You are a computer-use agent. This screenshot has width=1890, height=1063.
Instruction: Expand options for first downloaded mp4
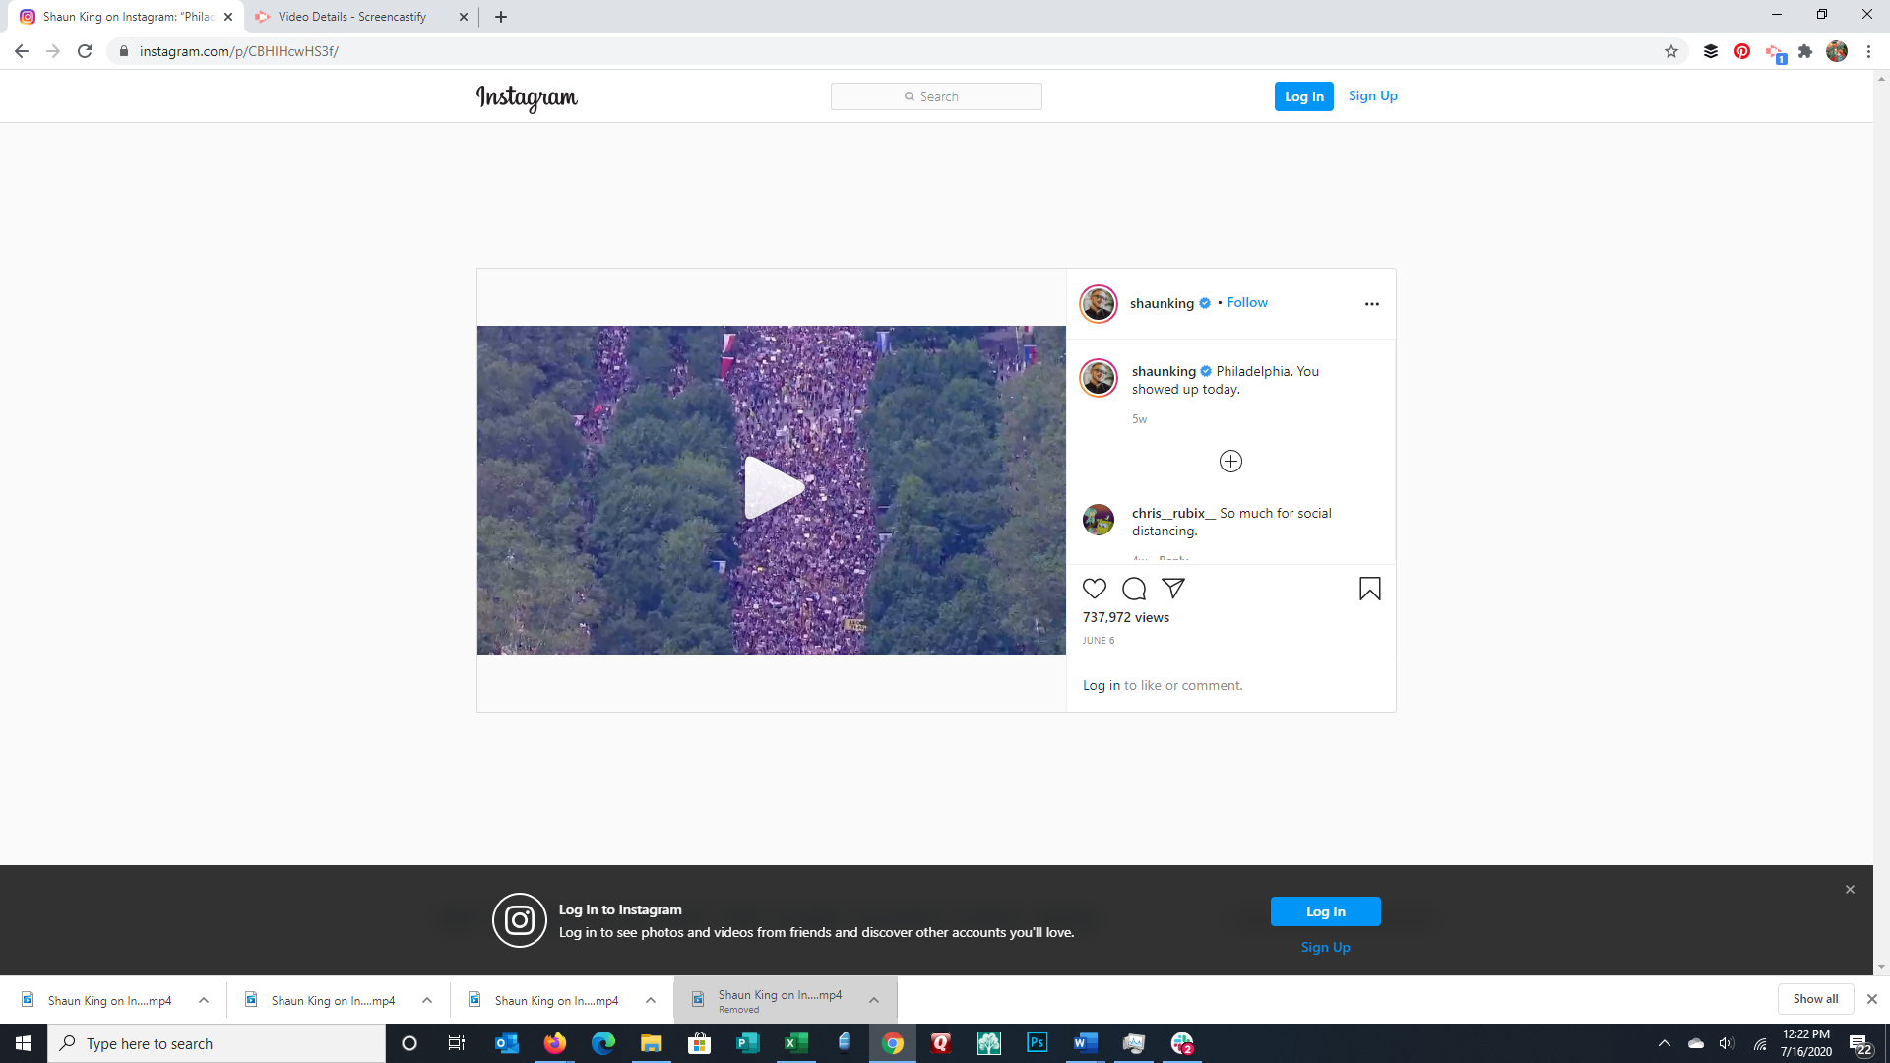[204, 1000]
